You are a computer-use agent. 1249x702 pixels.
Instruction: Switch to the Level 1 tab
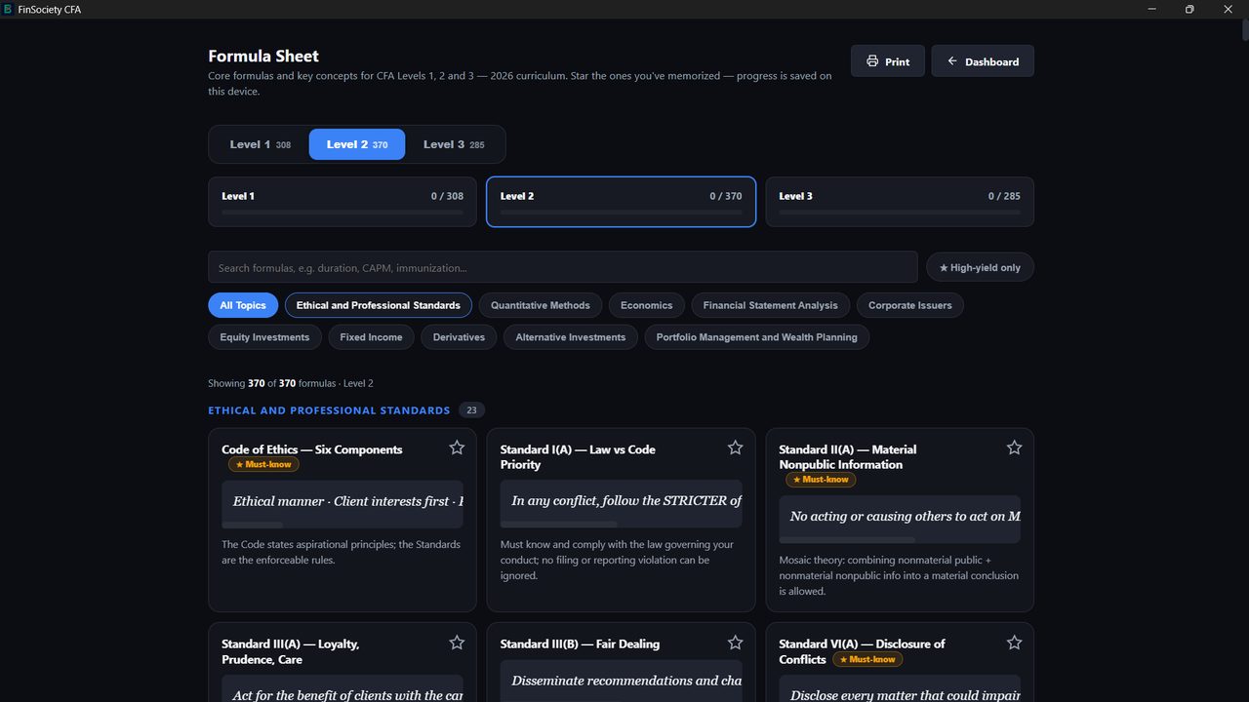[x=261, y=144]
